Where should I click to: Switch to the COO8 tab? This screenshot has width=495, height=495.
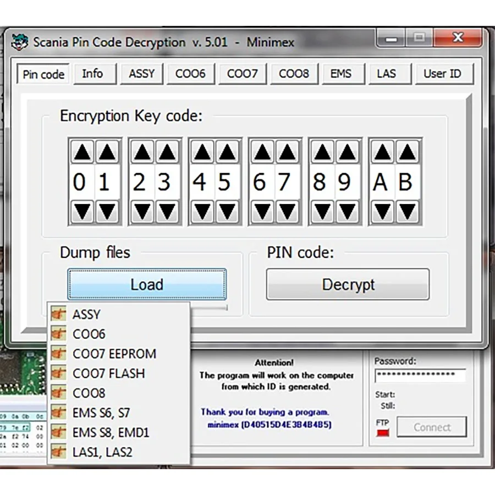(x=294, y=74)
